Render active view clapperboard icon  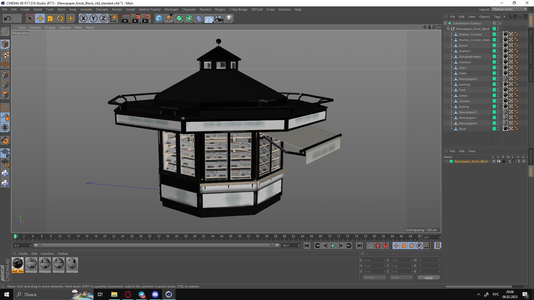[126, 19]
